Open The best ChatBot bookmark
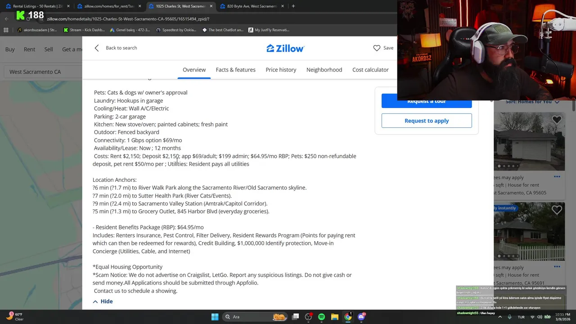This screenshot has height=324, width=576. (x=223, y=30)
